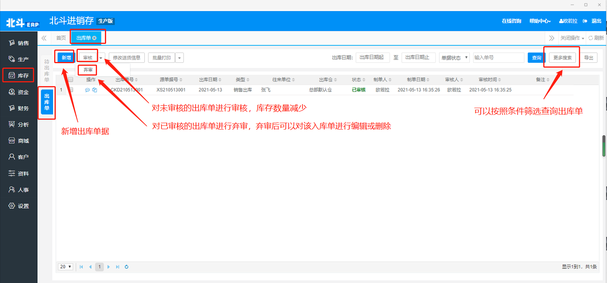Click the vertical scrollbar thumb on right
Screen dimensions: 607x283
[604, 146]
